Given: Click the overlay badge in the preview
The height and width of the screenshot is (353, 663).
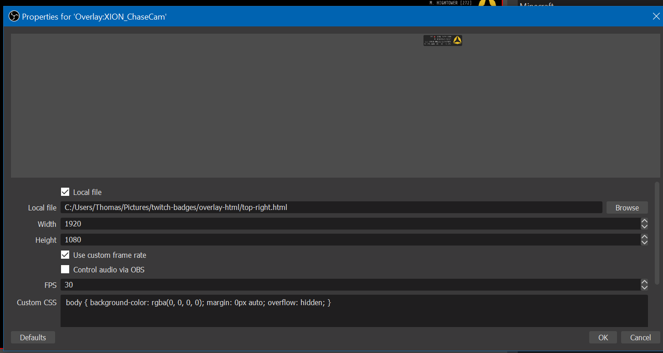Looking at the screenshot, I should click(x=443, y=41).
